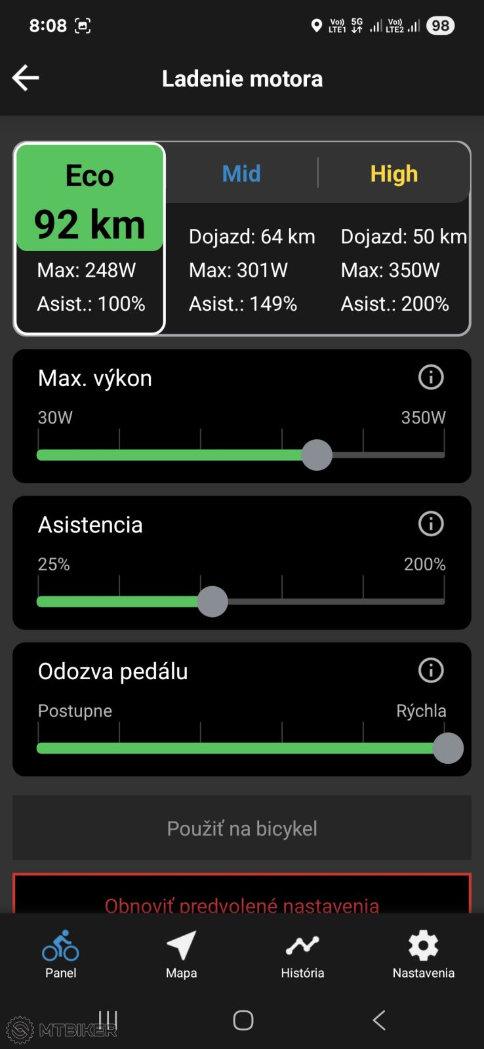Click the Asistencia slider handle

pos(212,602)
